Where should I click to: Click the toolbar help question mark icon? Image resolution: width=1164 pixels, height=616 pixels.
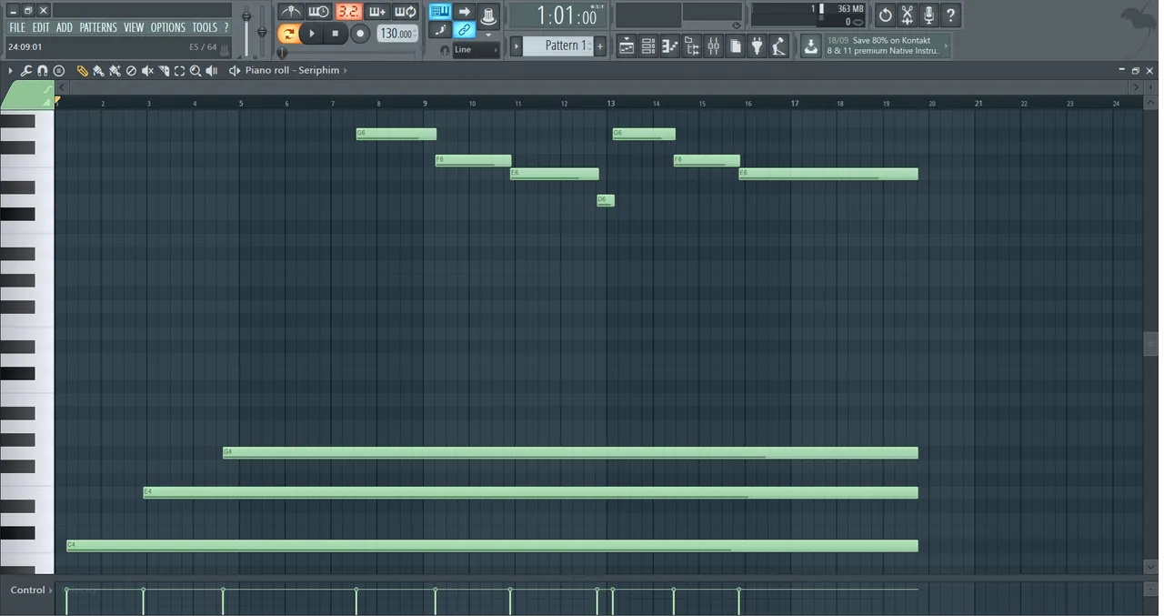point(950,15)
